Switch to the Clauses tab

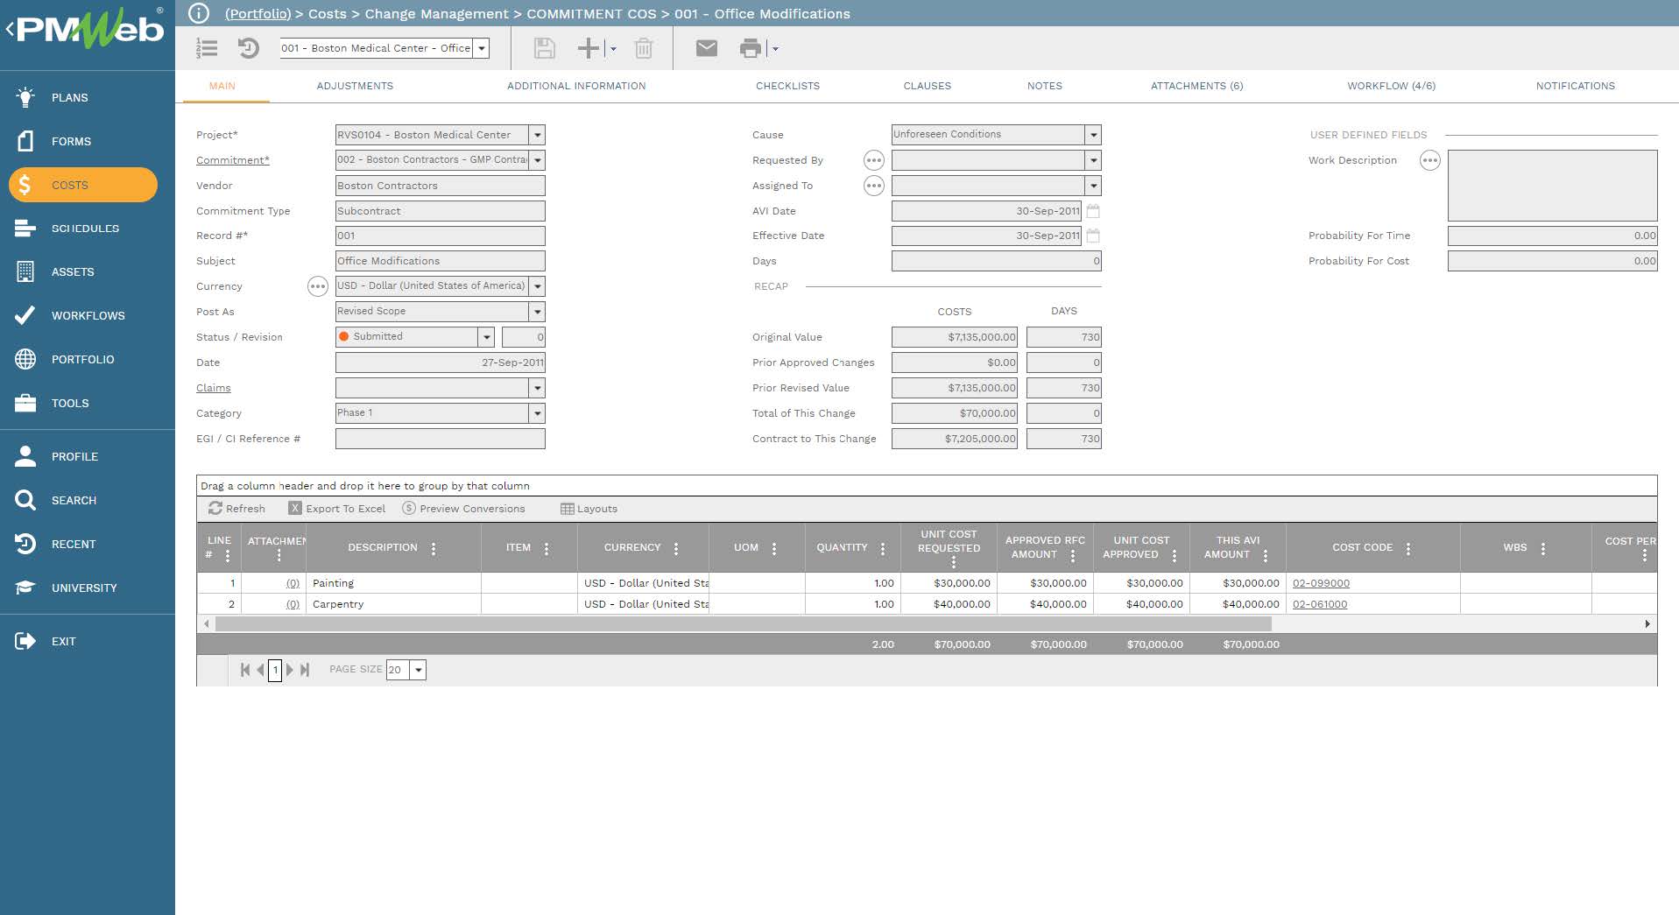point(927,86)
